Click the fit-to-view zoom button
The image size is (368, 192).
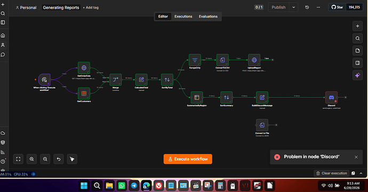click(x=18, y=159)
